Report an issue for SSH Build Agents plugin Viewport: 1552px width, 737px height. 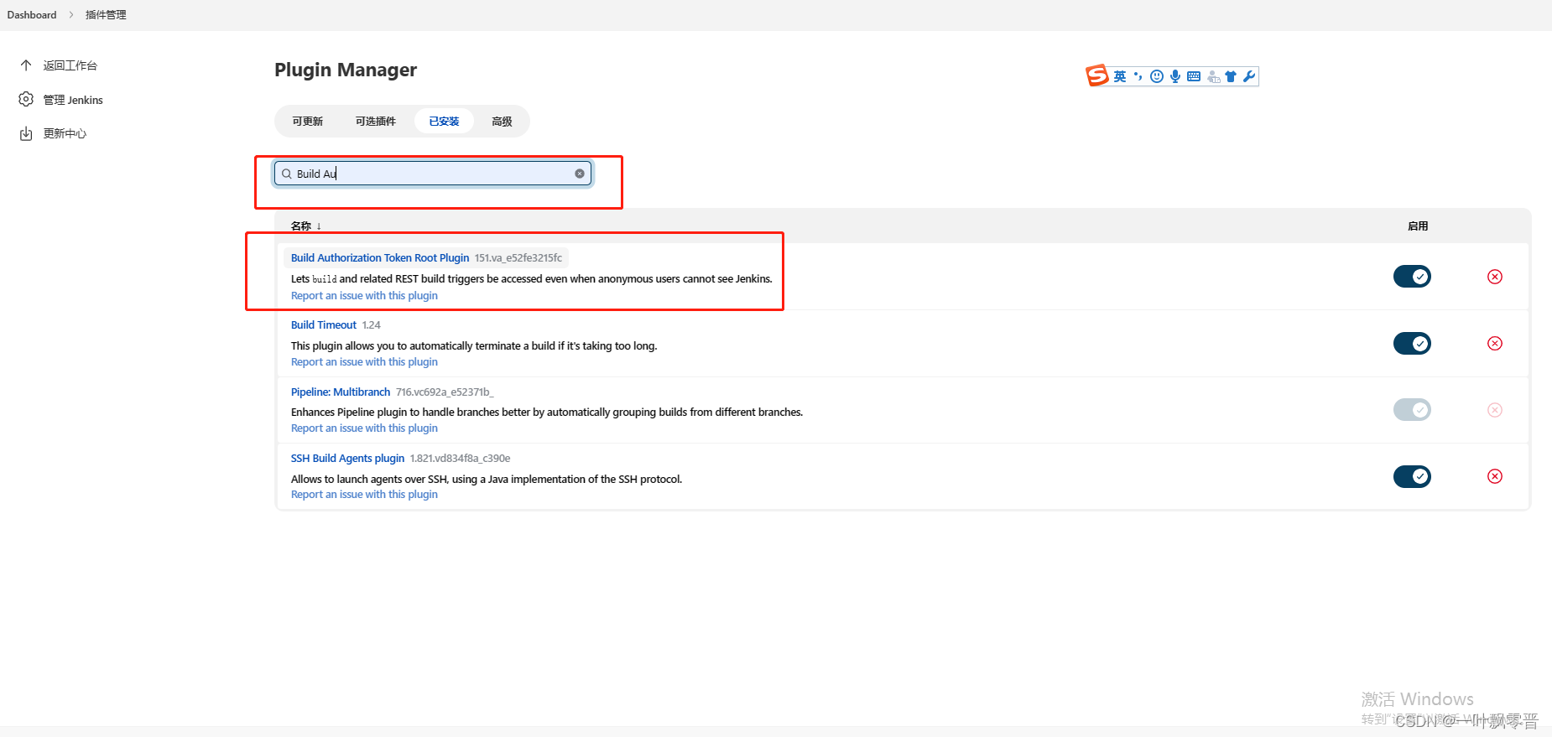click(x=364, y=495)
